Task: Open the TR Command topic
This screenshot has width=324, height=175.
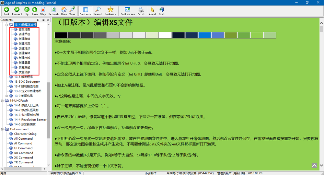Action: [x=24, y=162]
